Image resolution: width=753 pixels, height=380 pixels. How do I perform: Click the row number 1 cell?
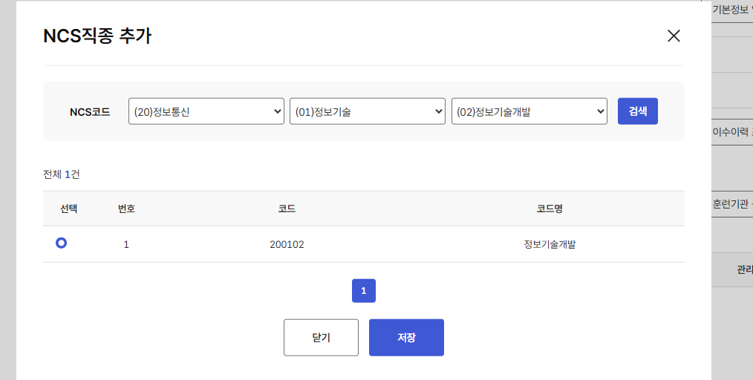coord(126,244)
